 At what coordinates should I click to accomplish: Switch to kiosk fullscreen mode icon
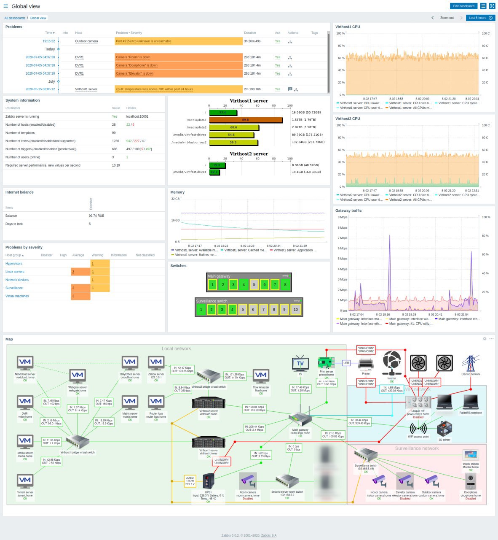pyautogui.click(x=492, y=6)
